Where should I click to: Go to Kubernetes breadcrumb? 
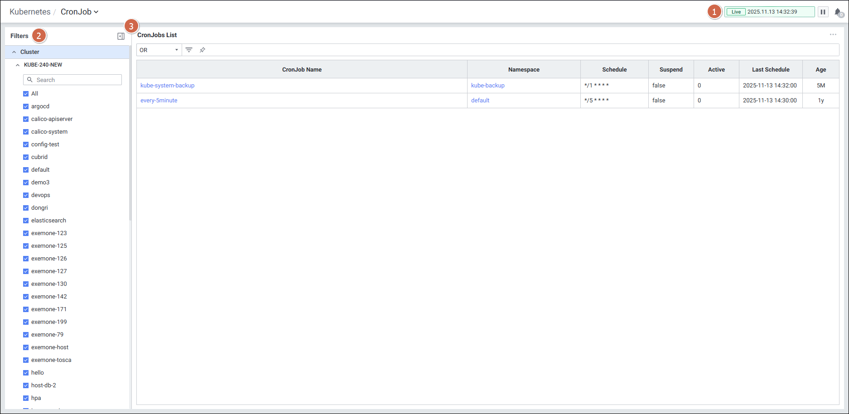[30, 12]
